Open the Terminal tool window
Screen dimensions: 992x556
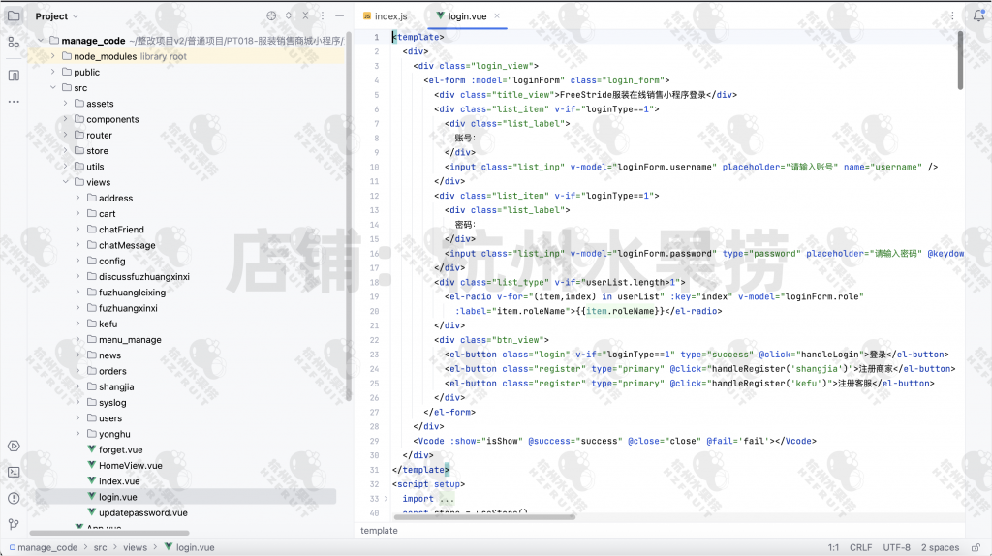[x=14, y=472]
